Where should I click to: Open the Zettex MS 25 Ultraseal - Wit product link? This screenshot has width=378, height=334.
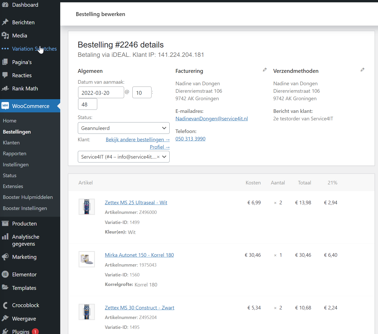(136, 203)
